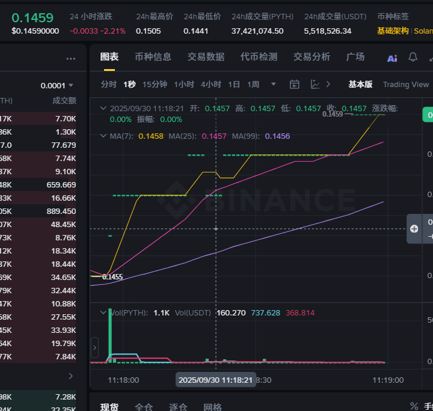Click the 基础架构 coin tag link
Screen dimensions: 433x411
point(393,31)
